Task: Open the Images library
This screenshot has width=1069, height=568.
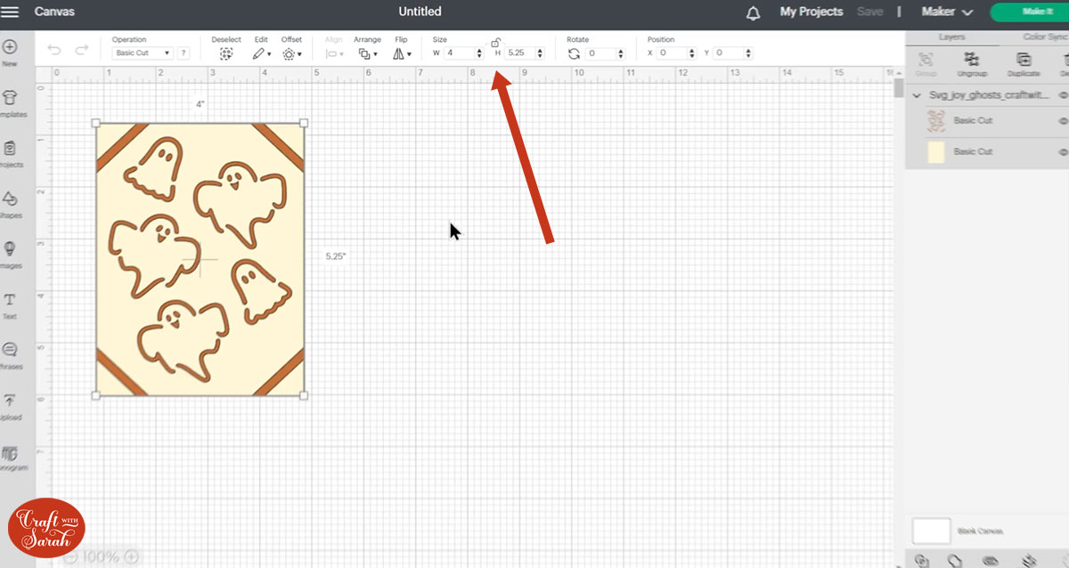Action: click(11, 256)
